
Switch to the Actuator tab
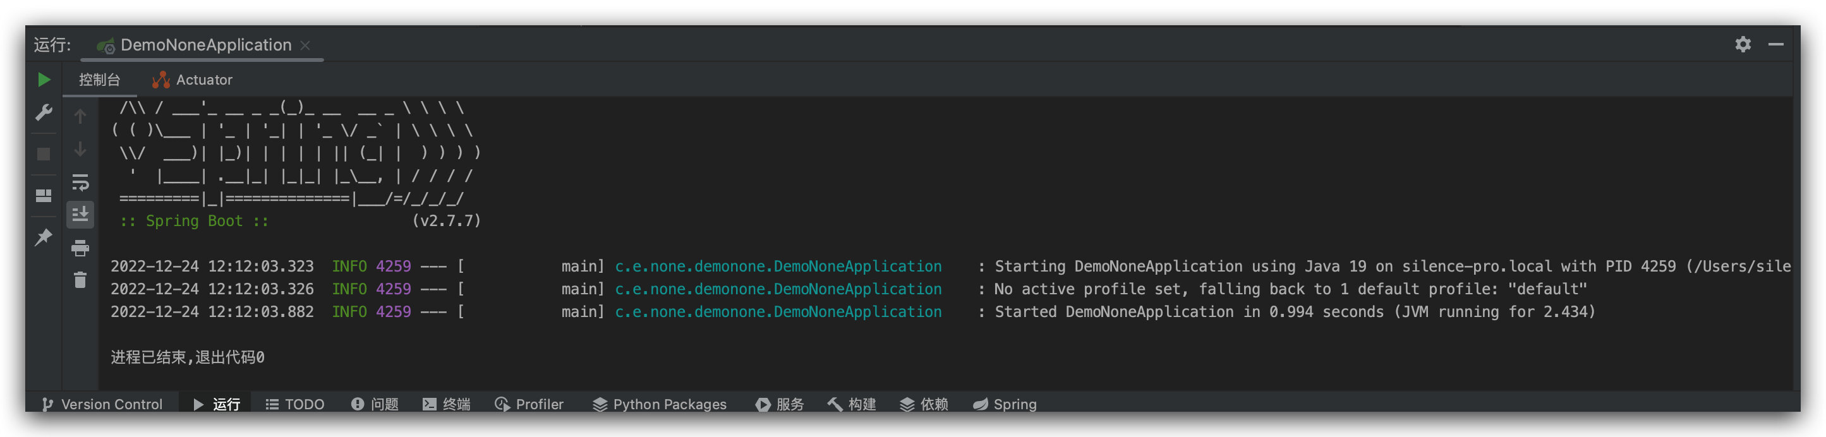192,80
